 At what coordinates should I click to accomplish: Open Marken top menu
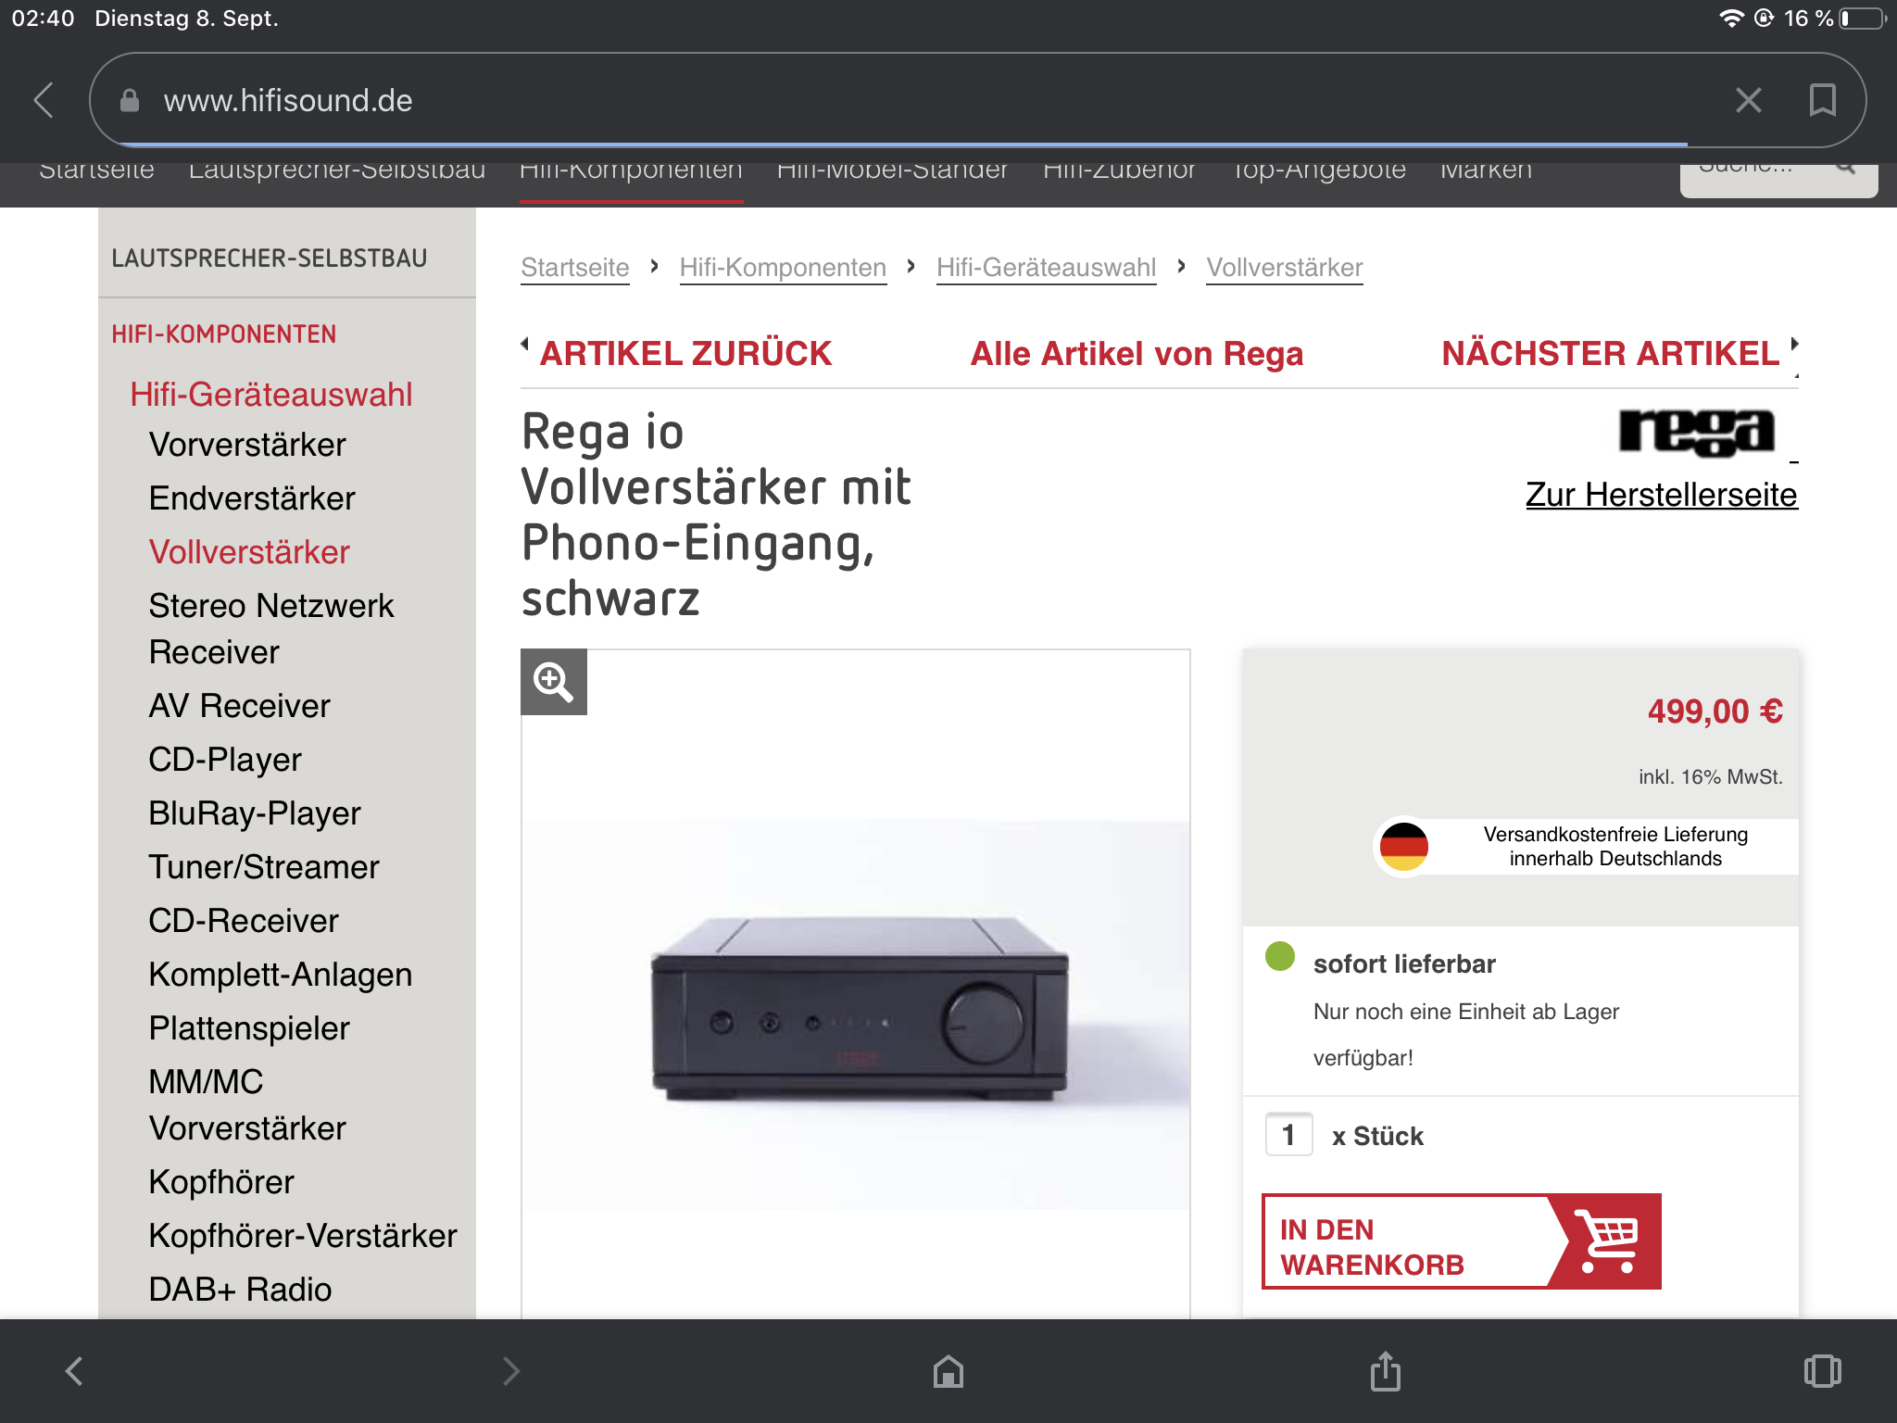[1486, 170]
